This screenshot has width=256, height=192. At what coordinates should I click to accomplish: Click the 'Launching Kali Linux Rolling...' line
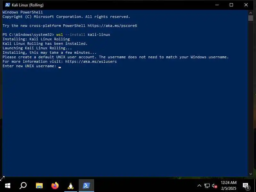(37, 48)
